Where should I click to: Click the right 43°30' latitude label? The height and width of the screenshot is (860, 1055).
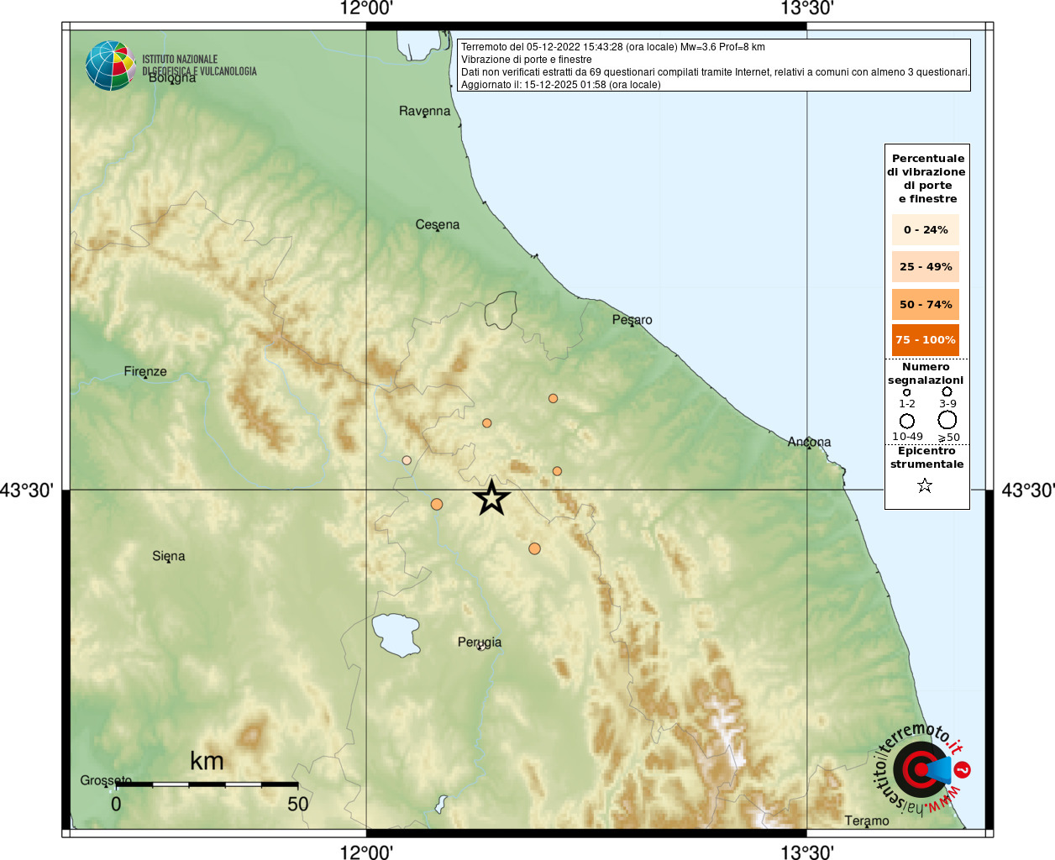(1028, 490)
